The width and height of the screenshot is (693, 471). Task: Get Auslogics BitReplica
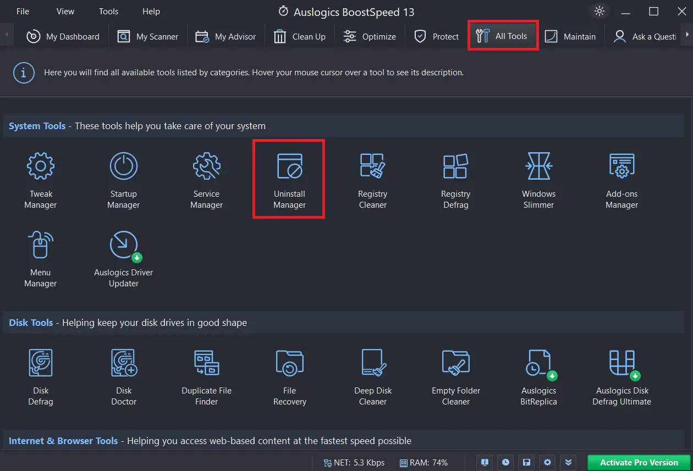click(x=539, y=378)
